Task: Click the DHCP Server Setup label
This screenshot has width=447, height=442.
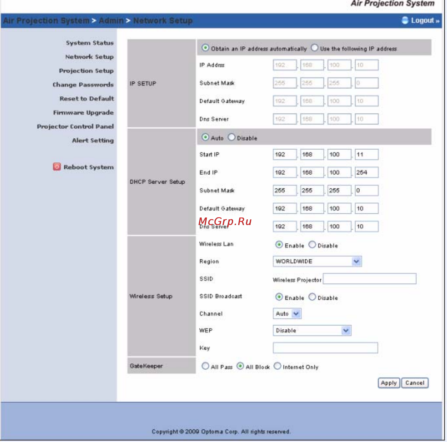Action: 157,182
